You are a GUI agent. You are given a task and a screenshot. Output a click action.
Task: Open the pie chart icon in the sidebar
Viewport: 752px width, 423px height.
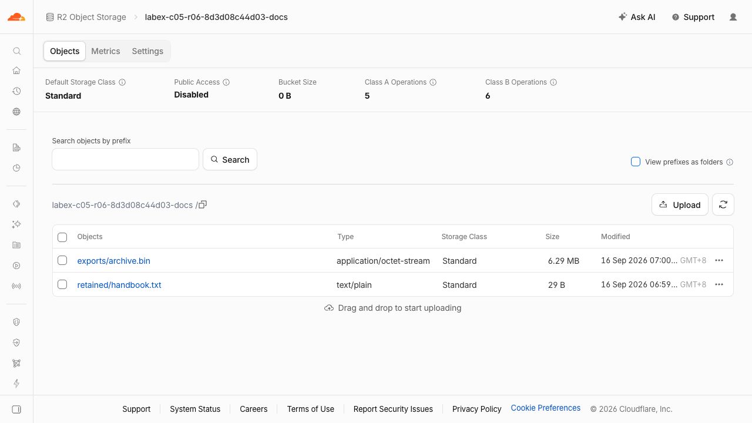click(16, 168)
